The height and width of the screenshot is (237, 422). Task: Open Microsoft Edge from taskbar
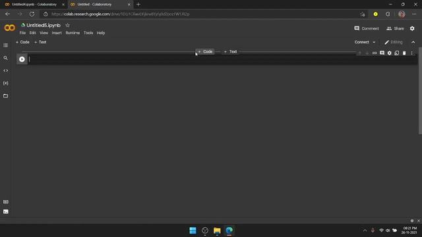pos(229,230)
